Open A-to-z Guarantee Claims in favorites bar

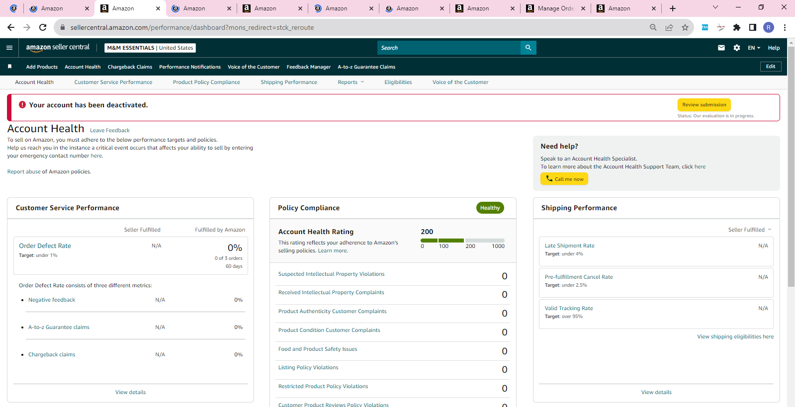[366, 67]
